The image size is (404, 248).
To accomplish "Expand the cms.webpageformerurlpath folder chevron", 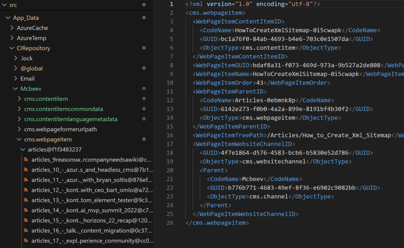I will pyautogui.click(x=19, y=129).
